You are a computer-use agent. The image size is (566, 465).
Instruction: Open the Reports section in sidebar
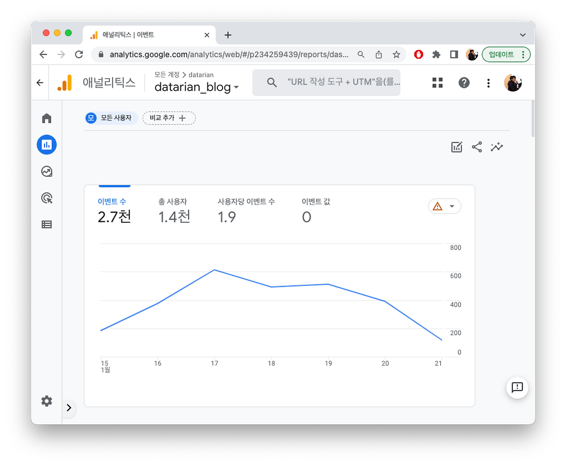tap(46, 145)
